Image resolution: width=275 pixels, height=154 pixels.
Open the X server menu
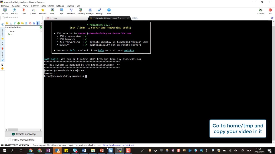point(35,6)
